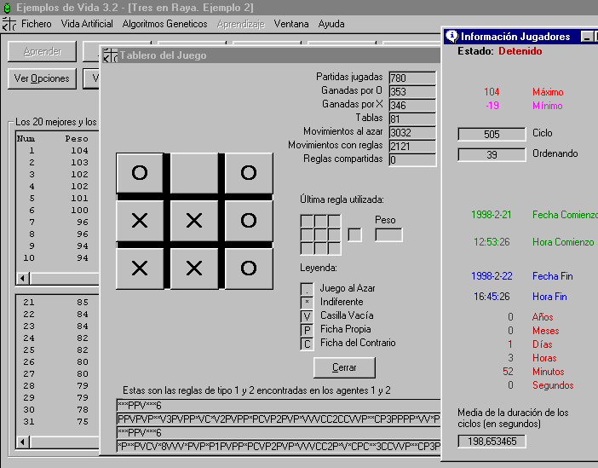Click the Ordenando field showing 39

(x=492, y=154)
